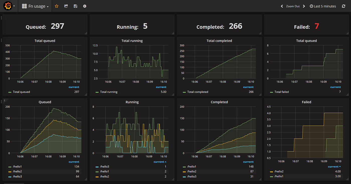351x184 pixels.
Task: Click Zoom Out in the top toolbar
Action: click(x=293, y=6)
